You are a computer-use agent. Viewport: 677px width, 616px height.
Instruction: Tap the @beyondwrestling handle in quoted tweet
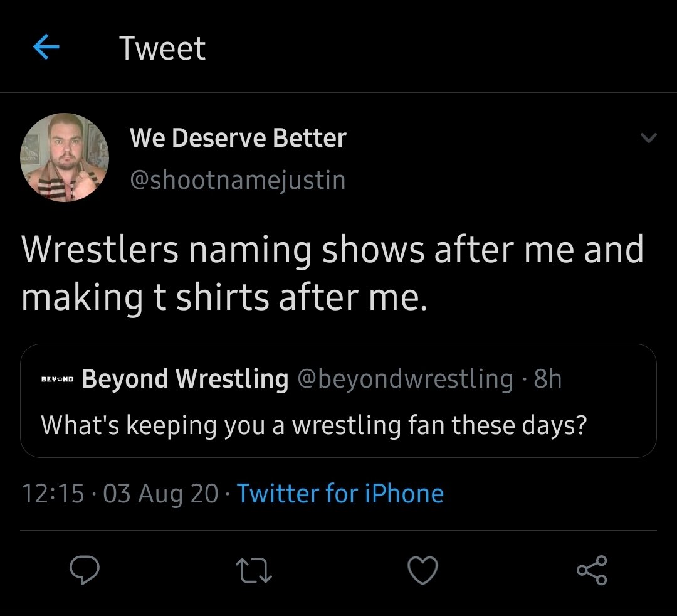[404, 379]
